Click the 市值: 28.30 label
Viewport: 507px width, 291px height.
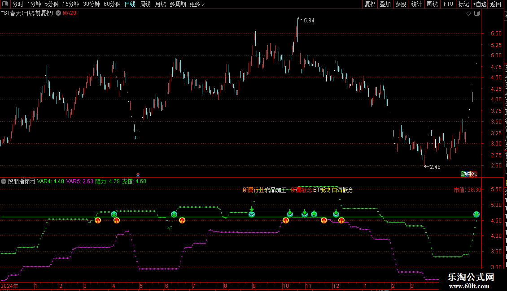[x=468, y=190]
